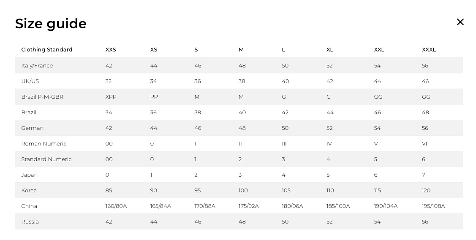476x240 pixels.
Task: Select the Roman Numeric row label
Action: [x=44, y=144]
